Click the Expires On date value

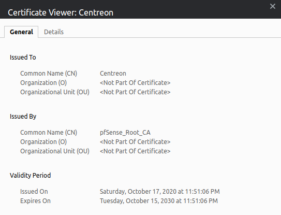(x=159, y=201)
